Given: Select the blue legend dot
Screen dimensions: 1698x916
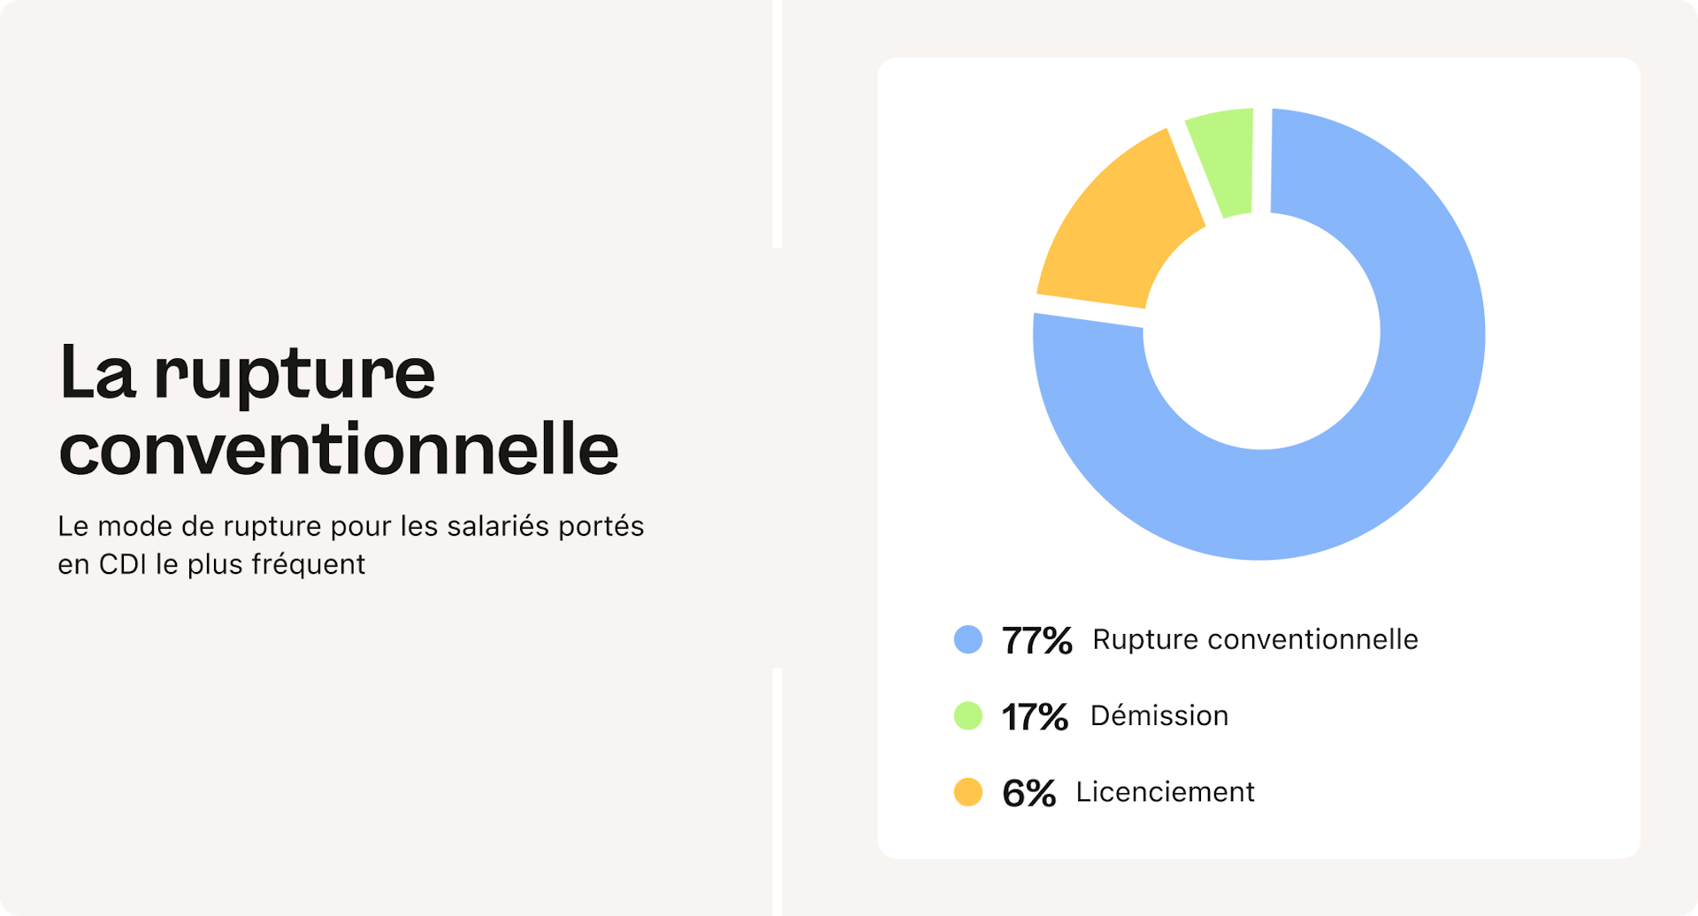Looking at the screenshot, I should tap(968, 639).
